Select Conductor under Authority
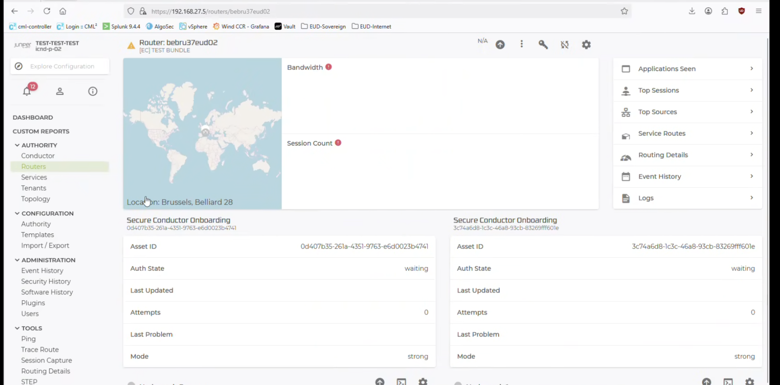Screen dimensions: 780x385 (x=38, y=156)
